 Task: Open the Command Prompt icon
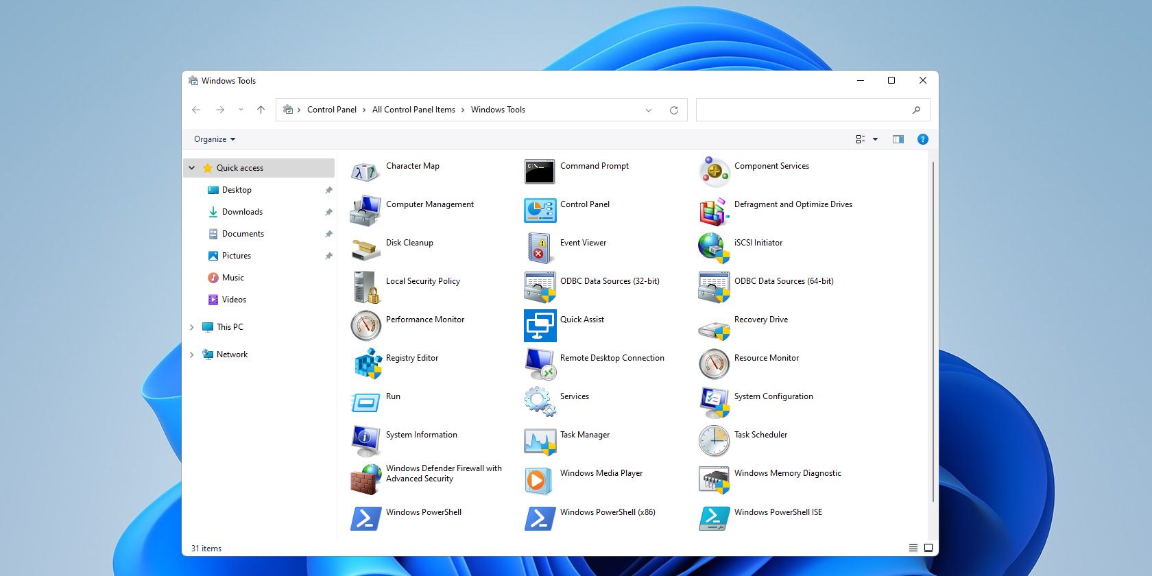pyautogui.click(x=540, y=171)
